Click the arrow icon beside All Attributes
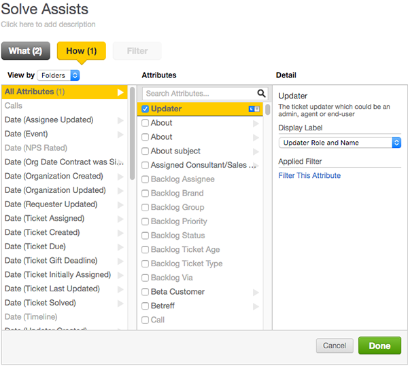The image size is (408, 366). pos(120,92)
